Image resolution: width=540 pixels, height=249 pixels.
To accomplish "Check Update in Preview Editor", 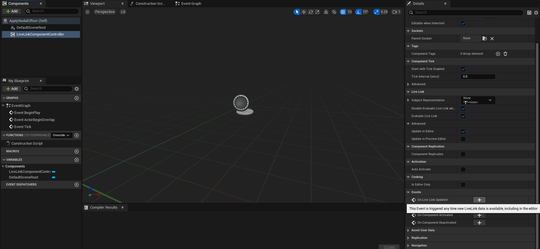I will coord(463,139).
